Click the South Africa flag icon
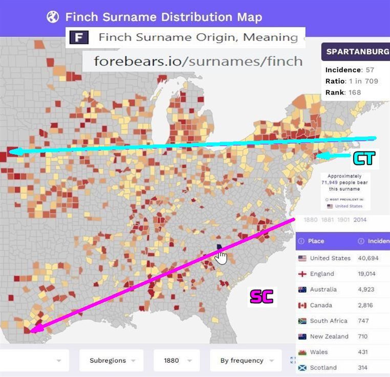Screen dimensions: 390x377 click(x=302, y=321)
